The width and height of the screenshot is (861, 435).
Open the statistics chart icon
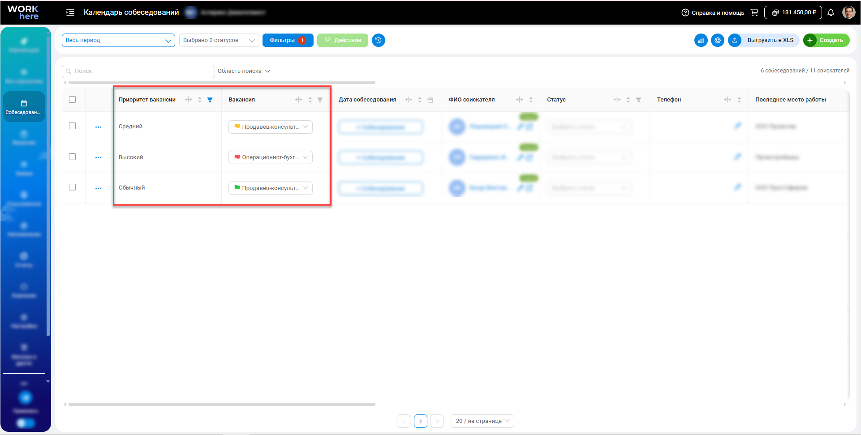click(701, 40)
